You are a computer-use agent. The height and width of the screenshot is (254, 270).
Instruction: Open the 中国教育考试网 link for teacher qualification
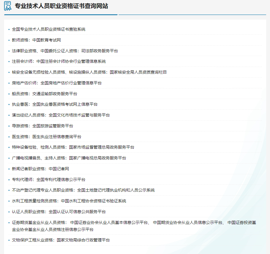(x=47, y=40)
